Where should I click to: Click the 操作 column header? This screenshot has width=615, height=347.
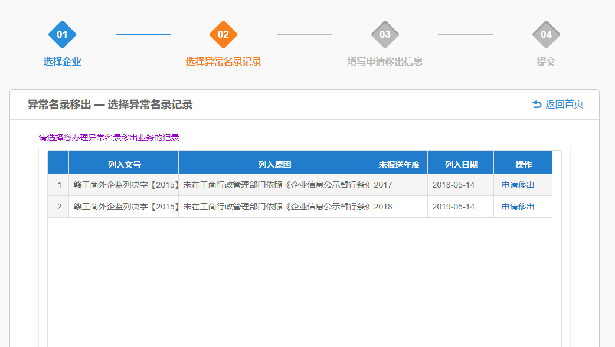coord(523,165)
